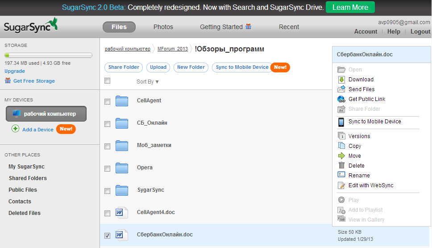
Task: Click the Upload button
Action: click(158, 67)
